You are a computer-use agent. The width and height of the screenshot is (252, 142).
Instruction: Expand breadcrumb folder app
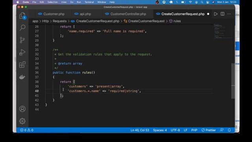click(35, 21)
